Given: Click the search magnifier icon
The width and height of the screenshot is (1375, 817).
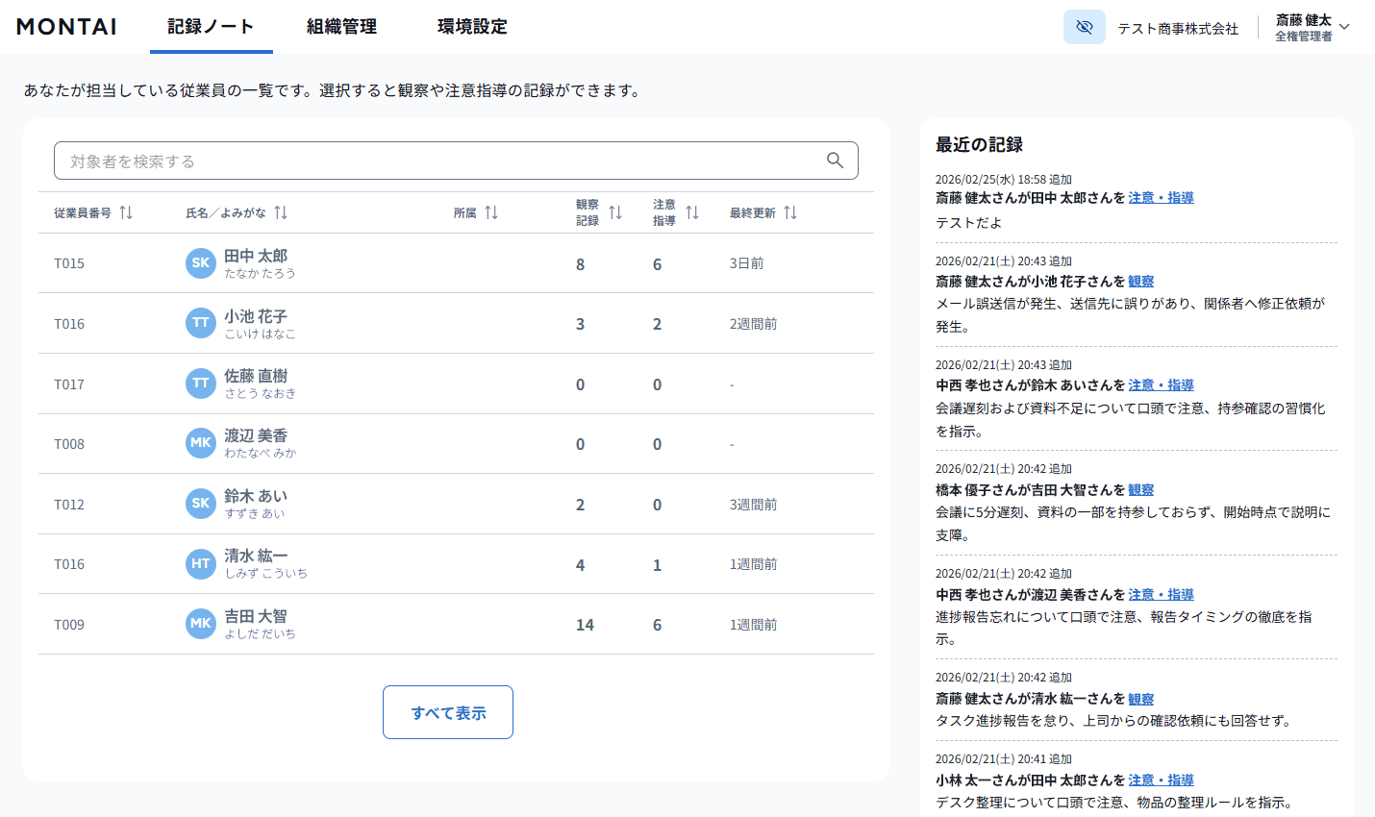Looking at the screenshot, I should [833, 160].
